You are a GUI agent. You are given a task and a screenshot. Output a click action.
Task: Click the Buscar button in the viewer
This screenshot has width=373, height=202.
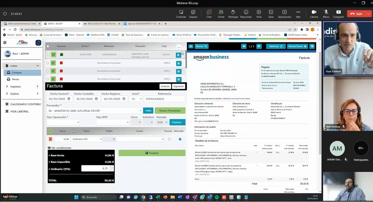tap(201, 46)
